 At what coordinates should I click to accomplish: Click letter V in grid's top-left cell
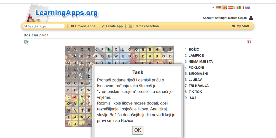point(68,50)
